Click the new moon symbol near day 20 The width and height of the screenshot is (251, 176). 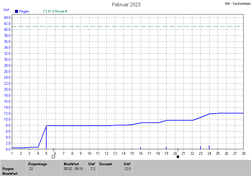point(178,157)
